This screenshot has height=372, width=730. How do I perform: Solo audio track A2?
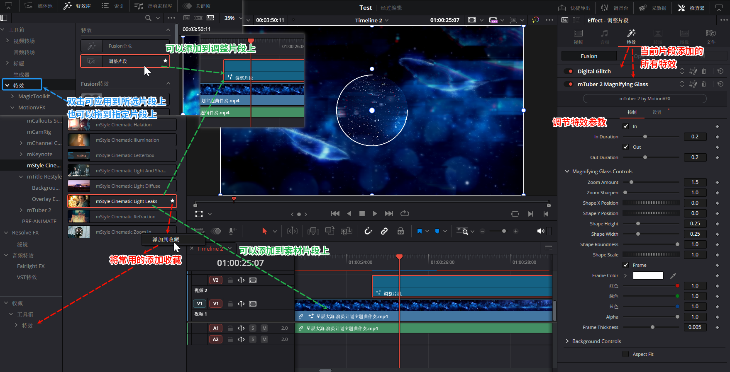click(253, 339)
